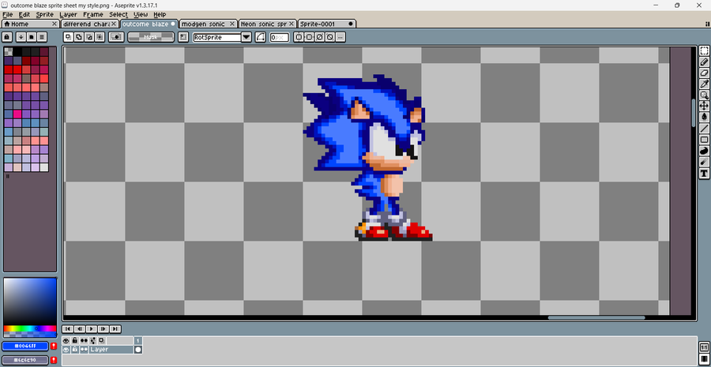
Task: Select the Paint Bucket tool
Action: (x=704, y=117)
